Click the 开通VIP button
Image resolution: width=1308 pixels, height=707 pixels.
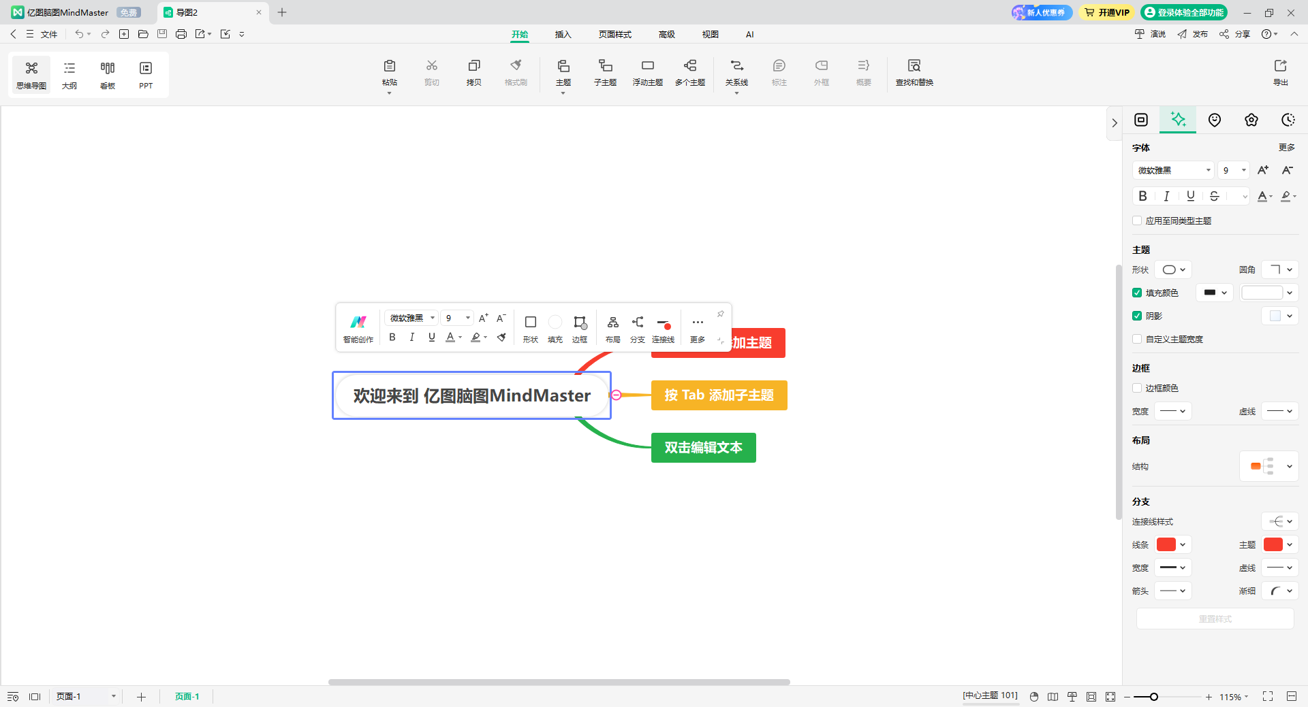click(x=1107, y=12)
